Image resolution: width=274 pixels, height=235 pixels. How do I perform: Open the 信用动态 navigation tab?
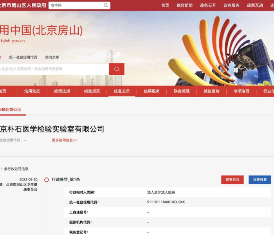pos(32,91)
